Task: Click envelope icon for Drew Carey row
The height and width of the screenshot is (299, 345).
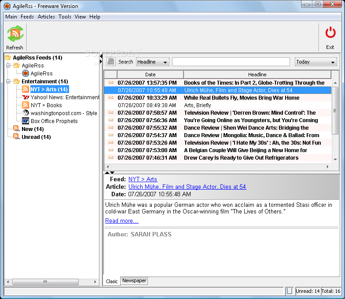Action: point(111,157)
